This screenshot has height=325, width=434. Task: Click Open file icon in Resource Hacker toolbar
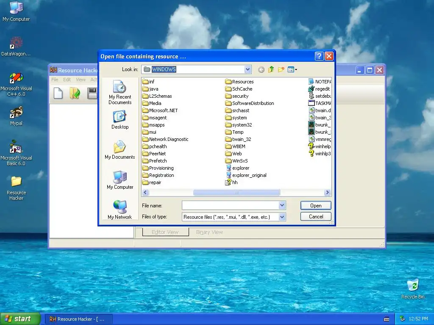75,93
